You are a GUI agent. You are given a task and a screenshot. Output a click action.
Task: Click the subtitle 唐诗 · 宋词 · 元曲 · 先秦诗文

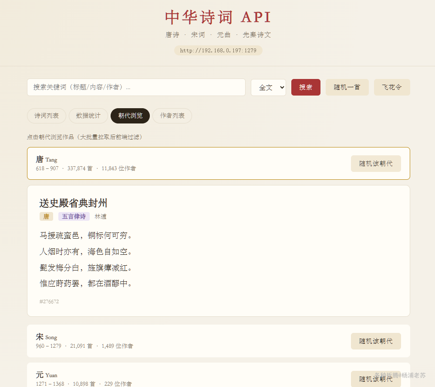(x=218, y=35)
